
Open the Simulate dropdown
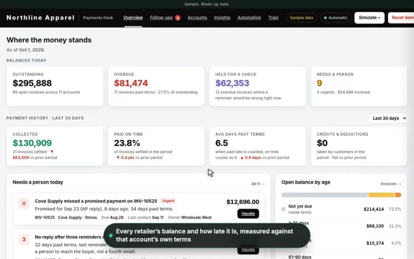(369, 18)
